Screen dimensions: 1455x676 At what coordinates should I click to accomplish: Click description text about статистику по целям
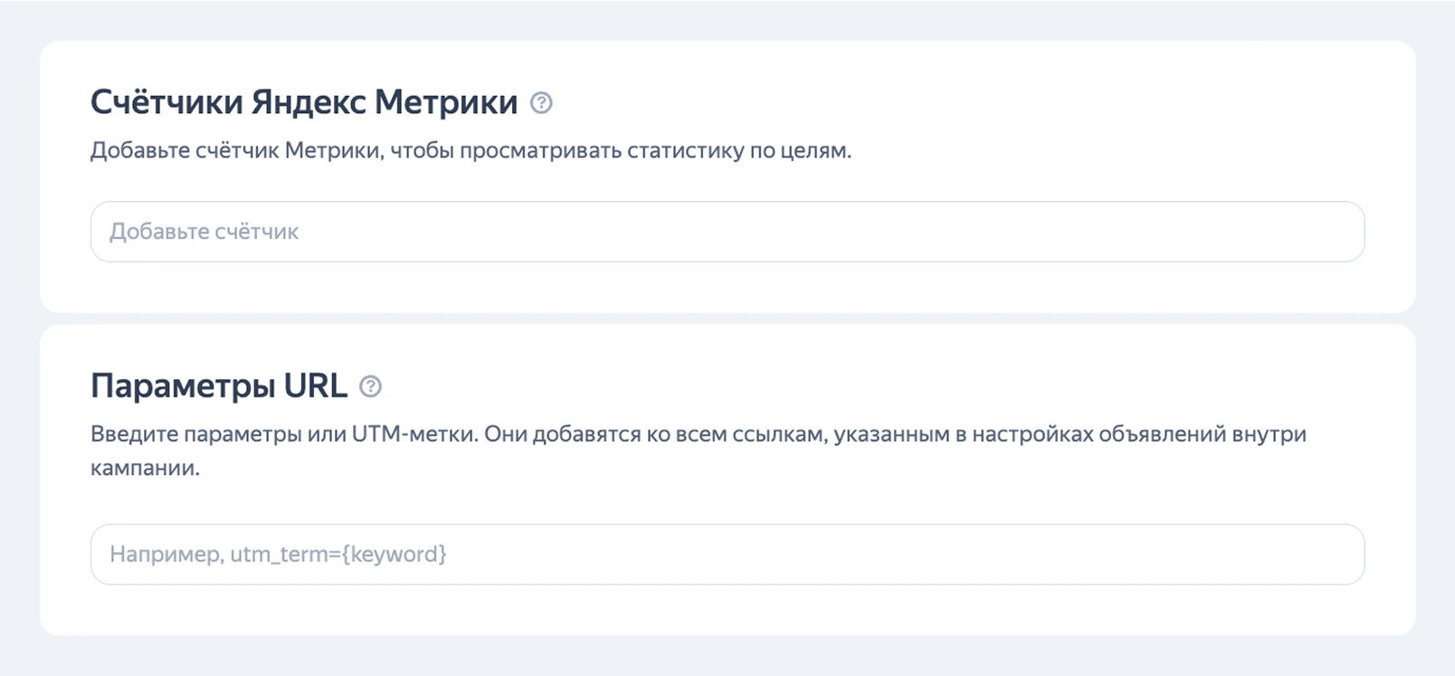tap(471, 150)
